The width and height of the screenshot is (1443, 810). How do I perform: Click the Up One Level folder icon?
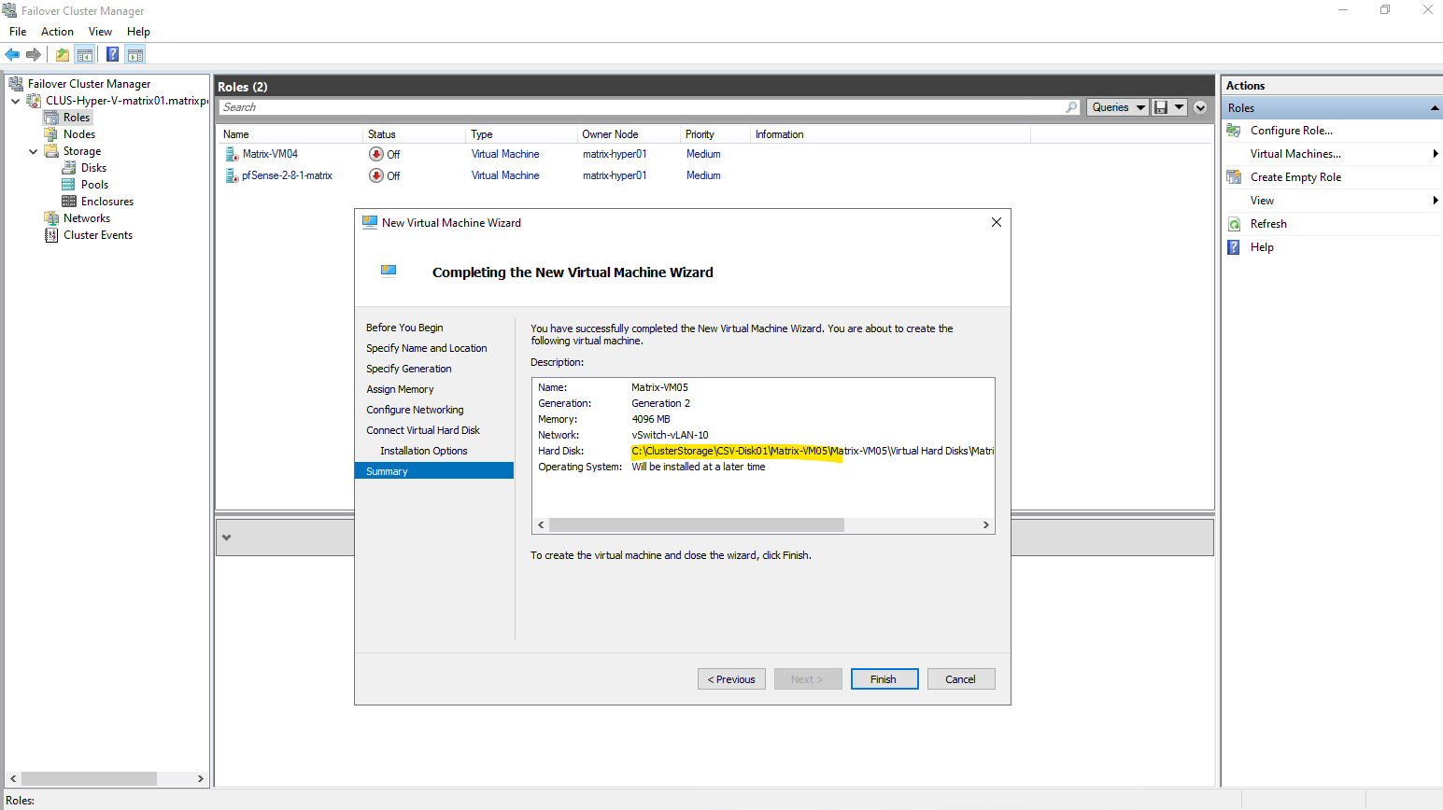(62, 55)
